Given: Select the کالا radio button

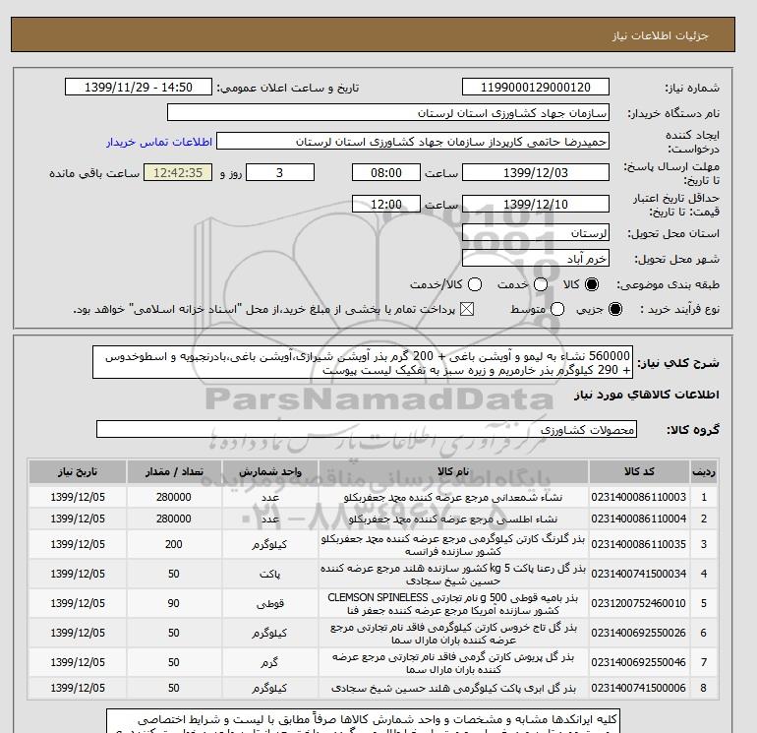Looking at the screenshot, I should 592,284.
